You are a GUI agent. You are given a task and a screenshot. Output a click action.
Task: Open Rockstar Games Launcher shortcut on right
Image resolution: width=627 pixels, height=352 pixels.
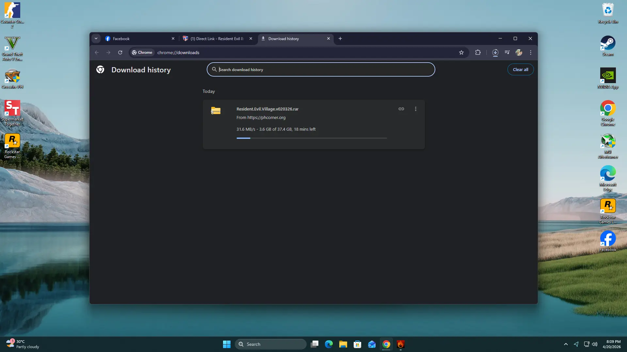tap(608, 211)
